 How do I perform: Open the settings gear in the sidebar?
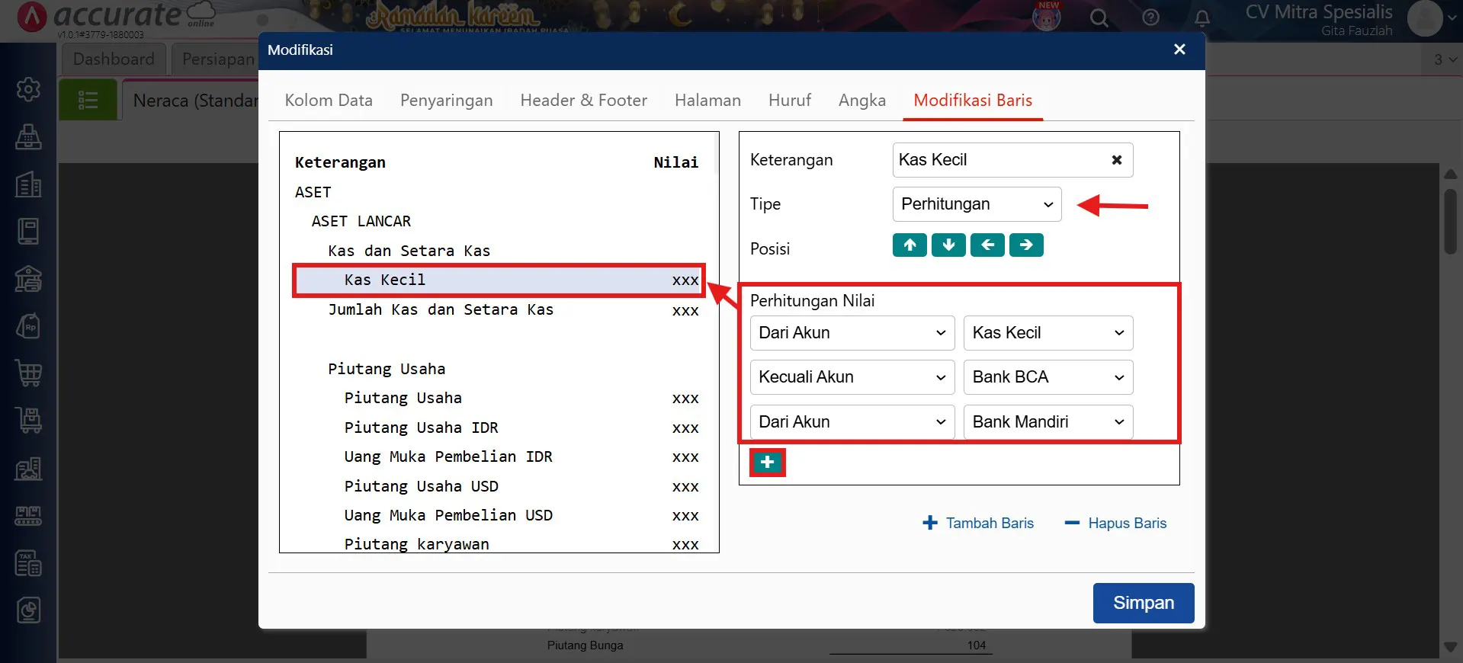coord(28,89)
